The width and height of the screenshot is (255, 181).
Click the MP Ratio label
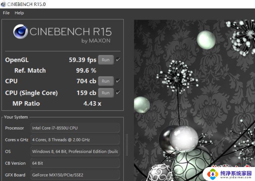point(26,103)
